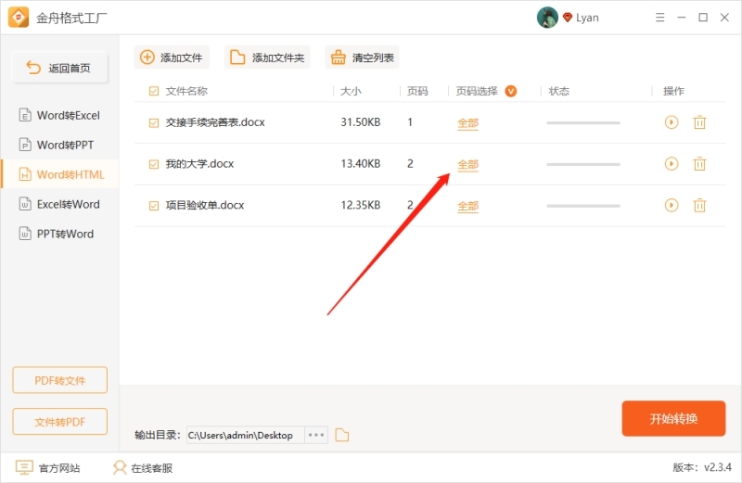This screenshot has width=742, height=483.
Task: Uncheck the 交接手续完善表.docx checkbox
Action: tap(154, 122)
